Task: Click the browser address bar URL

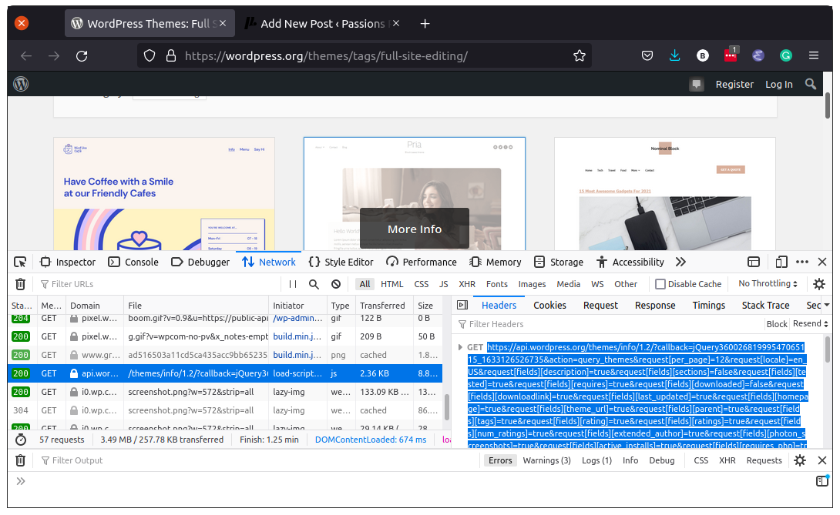Action: click(x=326, y=55)
